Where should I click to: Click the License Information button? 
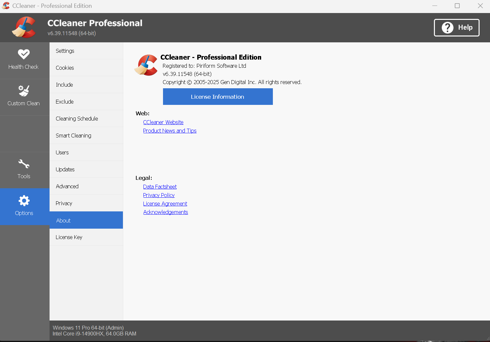[218, 97]
